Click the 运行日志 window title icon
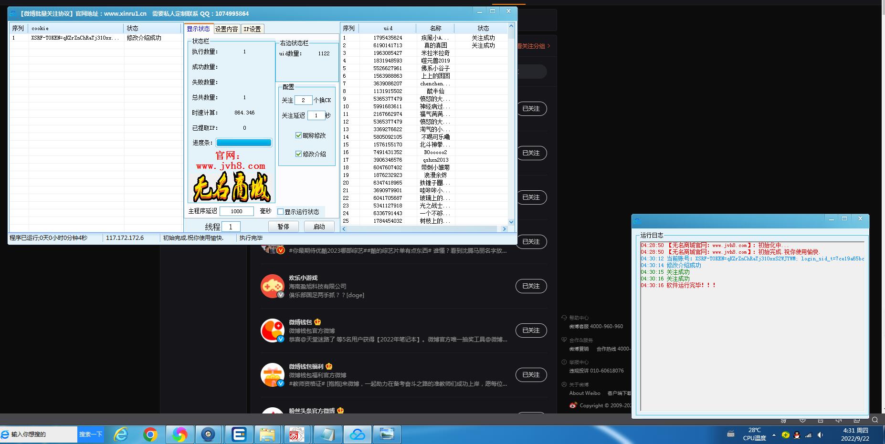Viewport: 885px width, 444px height. [x=637, y=220]
